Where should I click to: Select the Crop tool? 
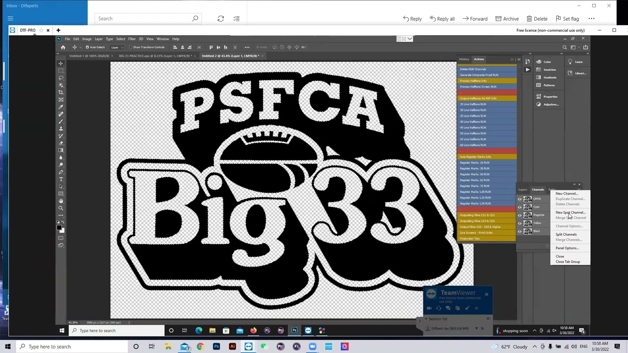coord(61,92)
